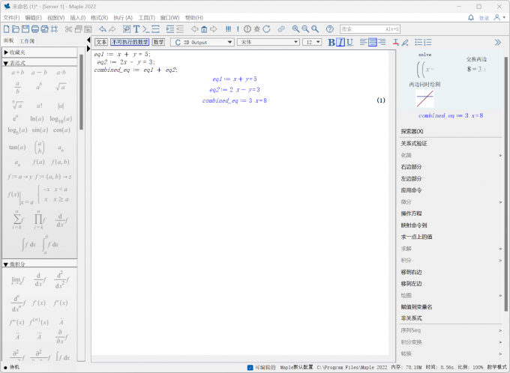Open 探索器(X) in context panel
The height and width of the screenshot is (373, 510).
[412, 132]
